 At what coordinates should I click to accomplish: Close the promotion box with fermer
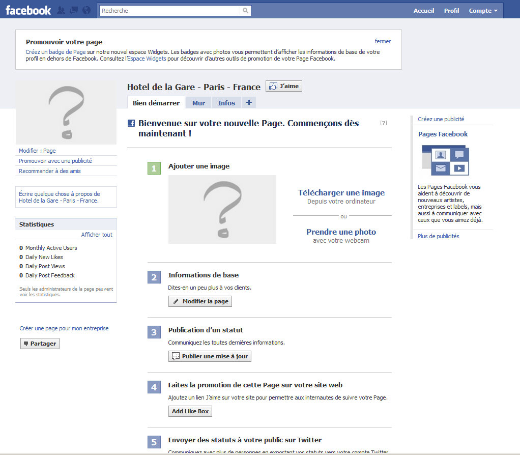[383, 41]
